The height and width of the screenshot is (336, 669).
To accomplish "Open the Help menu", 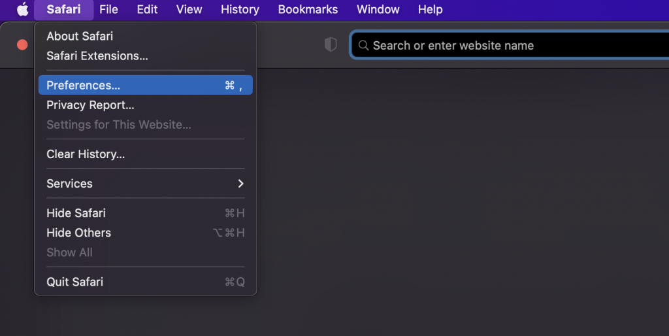I will [430, 9].
